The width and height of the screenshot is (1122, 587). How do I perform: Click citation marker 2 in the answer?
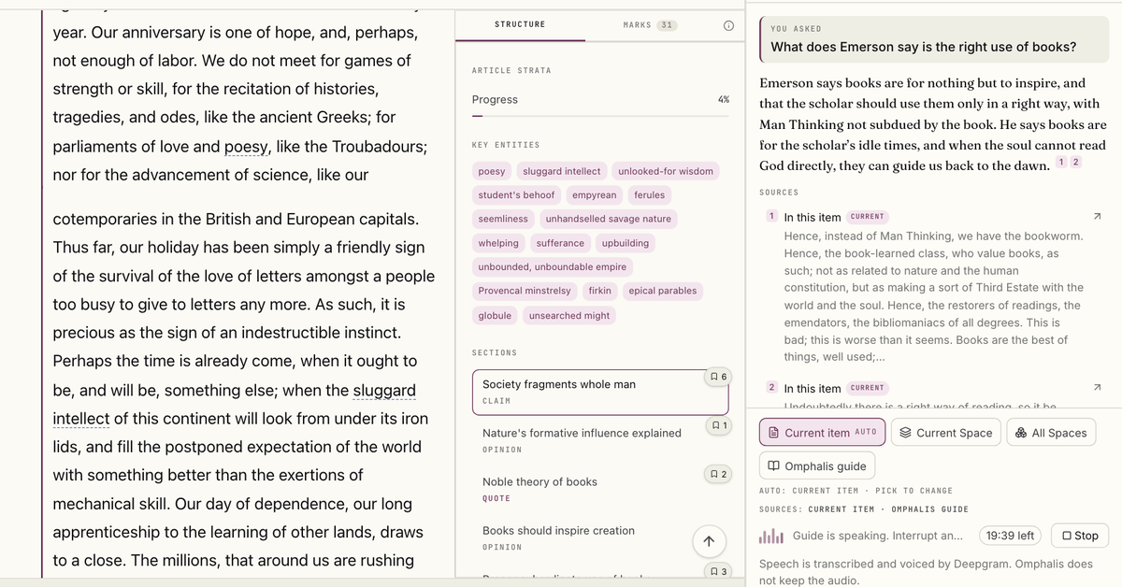(1075, 163)
